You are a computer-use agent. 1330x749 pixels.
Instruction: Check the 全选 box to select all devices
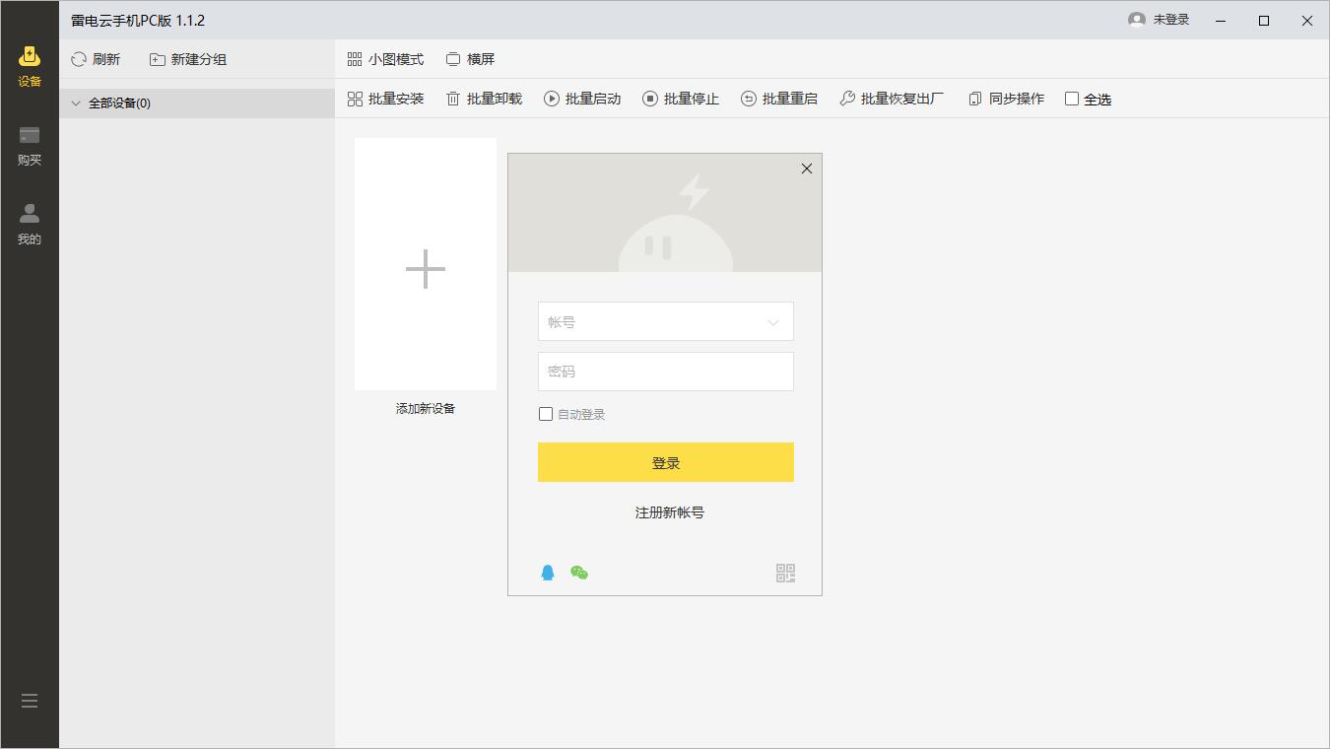coord(1071,99)
